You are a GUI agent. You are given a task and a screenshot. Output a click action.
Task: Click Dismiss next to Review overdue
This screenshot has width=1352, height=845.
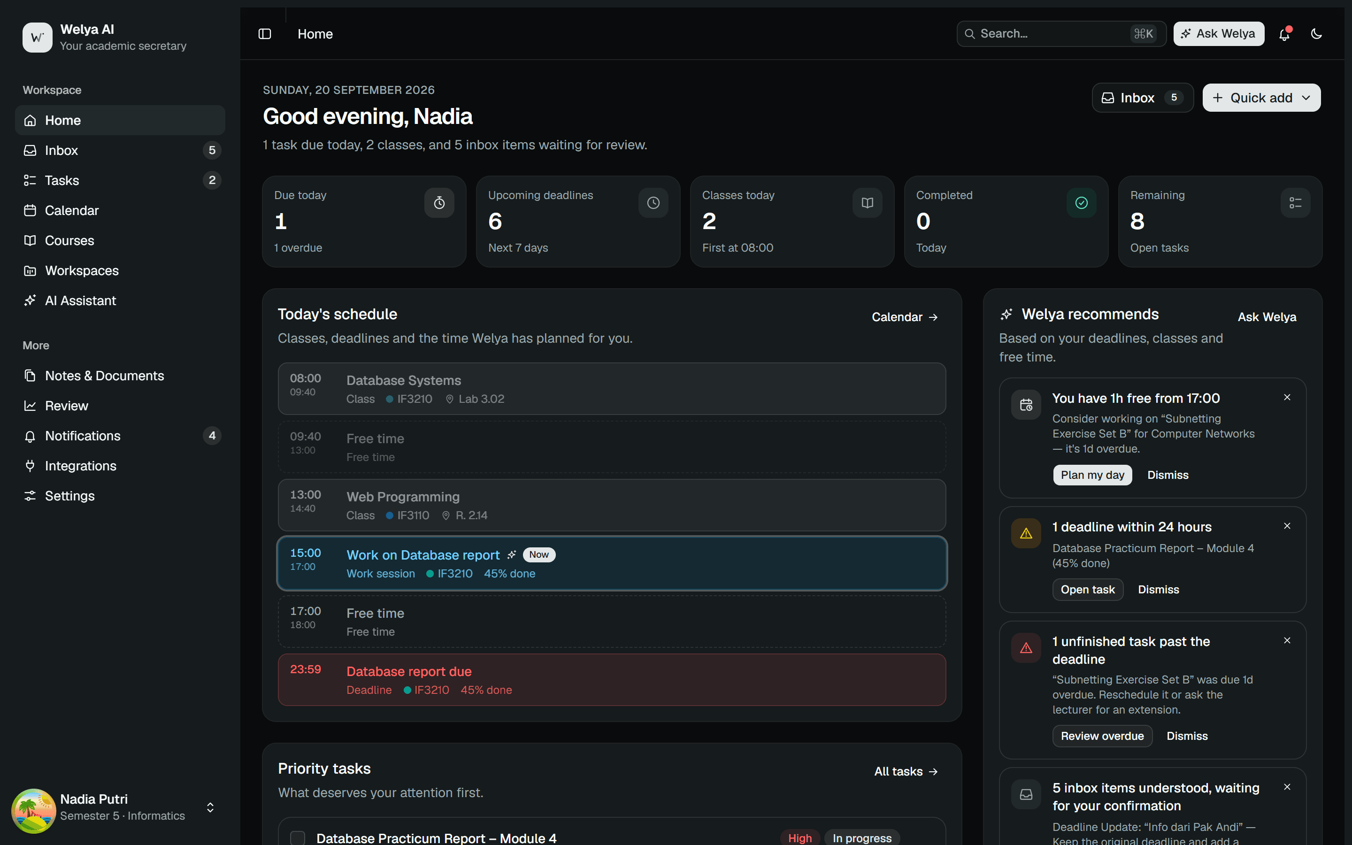[x=1187, y=736]
